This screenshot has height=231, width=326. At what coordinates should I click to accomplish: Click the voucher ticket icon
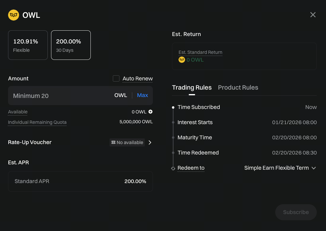tap(113, 143)
